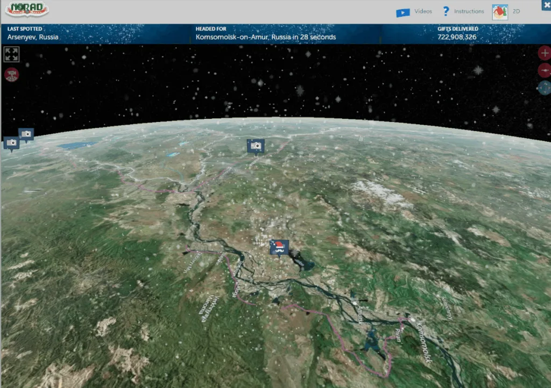Image resolution: width=551 pixels, height=388 pixels.
Task: Click the blue question mark icon
Action: coord(446,11)
